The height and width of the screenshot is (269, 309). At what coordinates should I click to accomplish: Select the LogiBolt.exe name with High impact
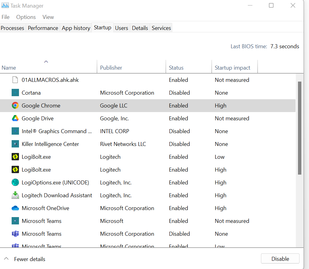[36, 170]
